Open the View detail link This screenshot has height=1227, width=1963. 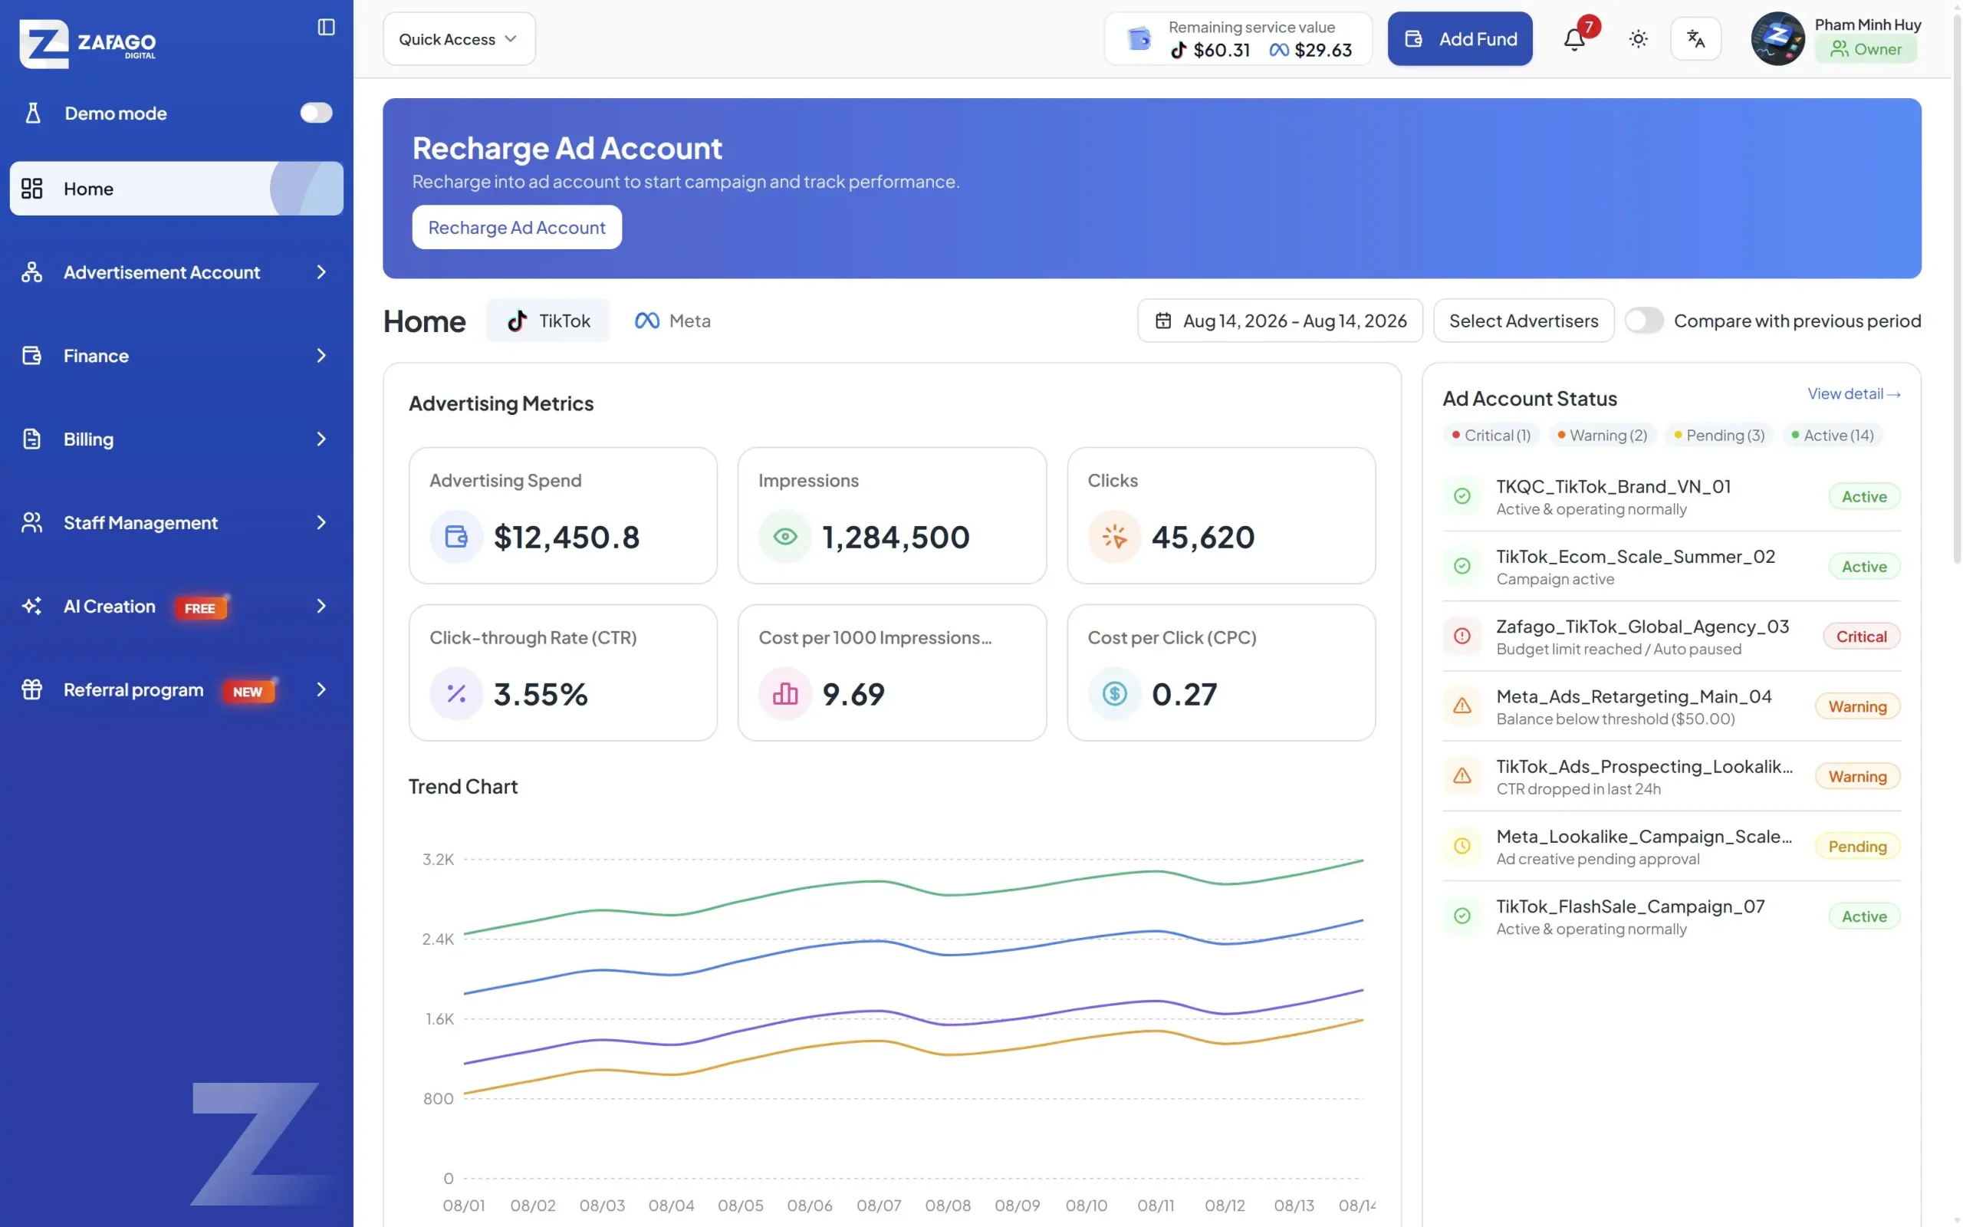click(x=1853, y=393)
